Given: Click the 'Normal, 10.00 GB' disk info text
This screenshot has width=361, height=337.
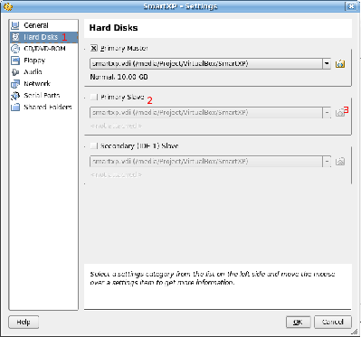Looking at the screenshot, I should (x=119, y=77).
